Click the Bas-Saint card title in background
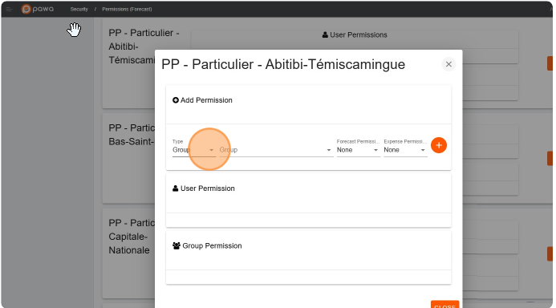 132,135
